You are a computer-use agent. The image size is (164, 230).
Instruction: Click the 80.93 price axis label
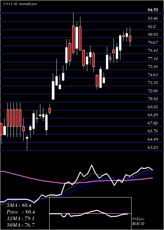153,34
